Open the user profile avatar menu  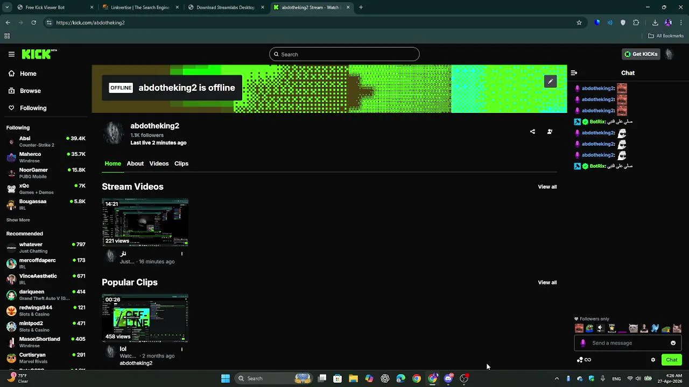(669, 54)
